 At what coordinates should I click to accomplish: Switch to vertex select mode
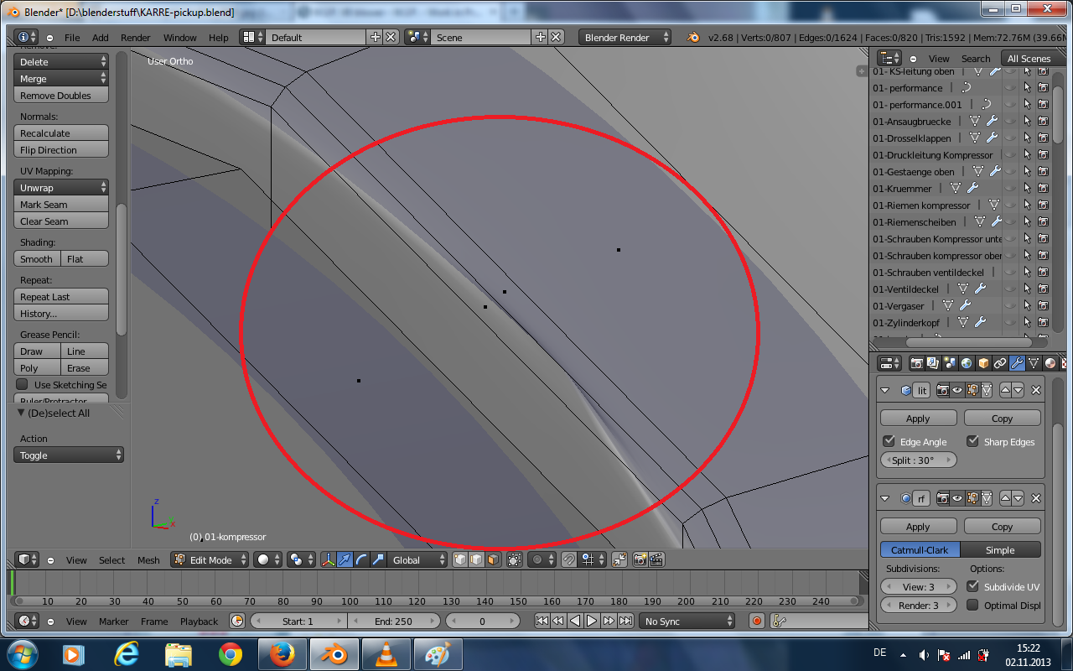coord(460,559)
